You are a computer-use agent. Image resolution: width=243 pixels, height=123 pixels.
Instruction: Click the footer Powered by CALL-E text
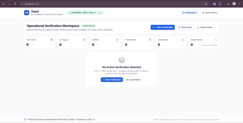pos(86,120)
